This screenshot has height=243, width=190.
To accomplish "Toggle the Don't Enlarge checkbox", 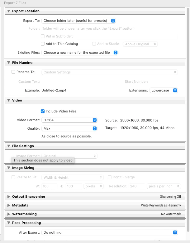I will click(110, 177).
